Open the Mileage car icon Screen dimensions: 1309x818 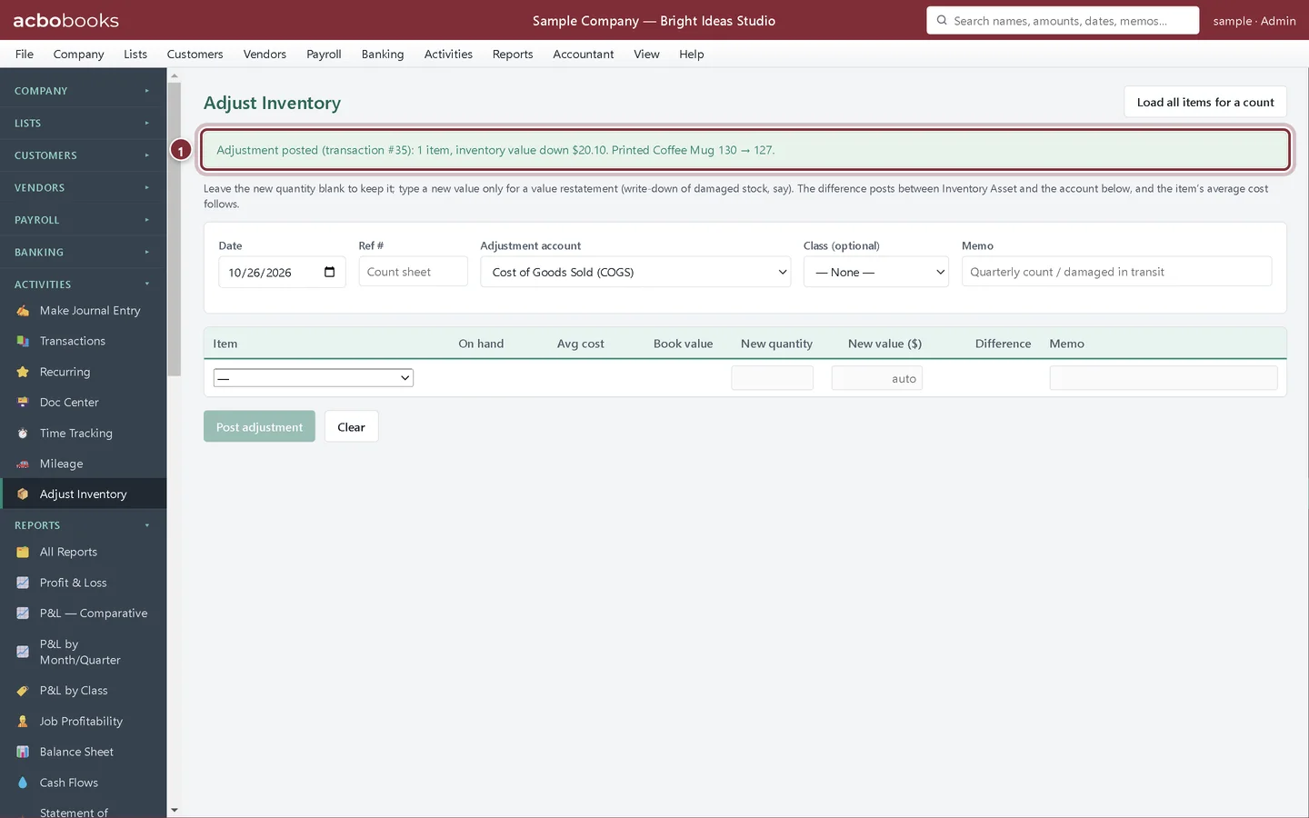23,464
